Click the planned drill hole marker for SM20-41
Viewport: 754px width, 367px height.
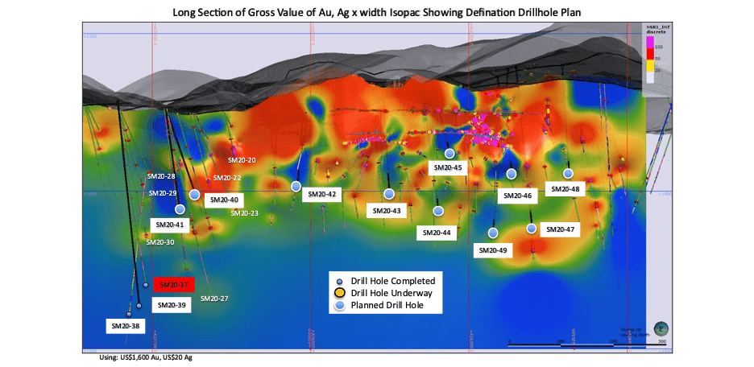(x=180, y=209)
